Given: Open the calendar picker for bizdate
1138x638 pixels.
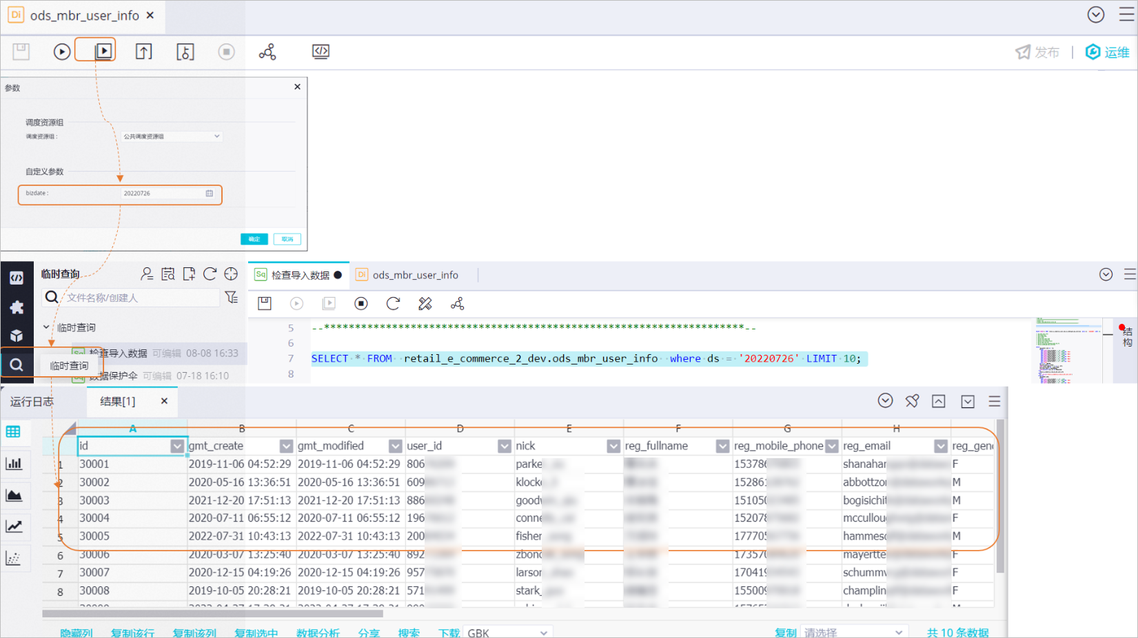Looking at the screenshot, I should pyautogui.click(x=210, y=194).
